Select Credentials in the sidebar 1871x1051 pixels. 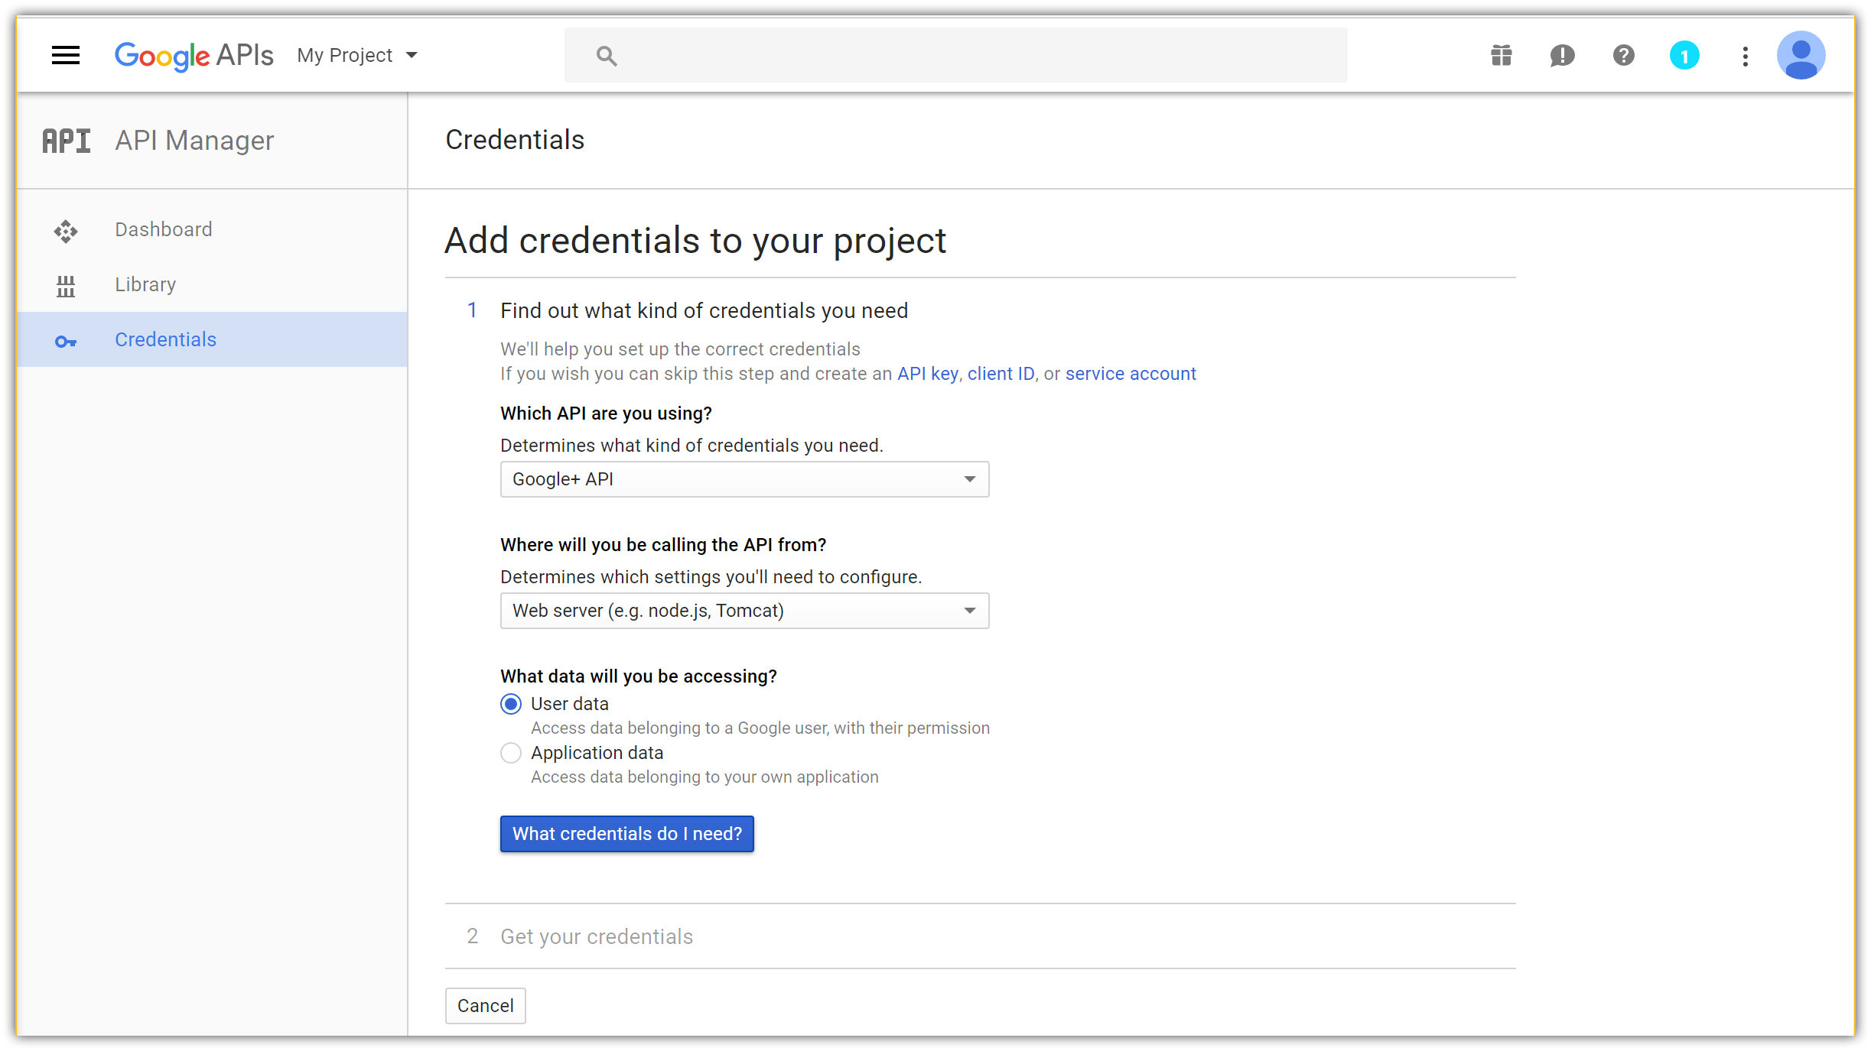[165, 339]
